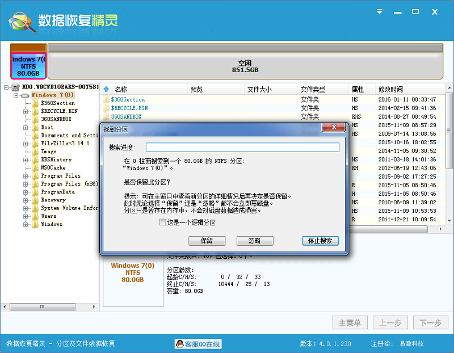Click the 上一步 button
Screen dimensions: 454x353
(390, 322)
